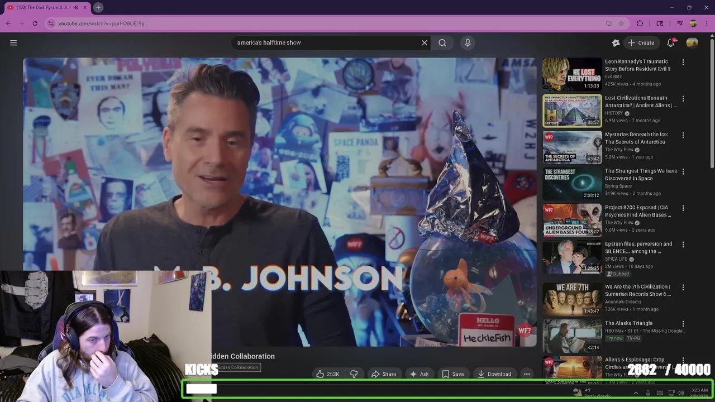
Task: Open the YouTube account avatar menu
Action: coord(692,42)
